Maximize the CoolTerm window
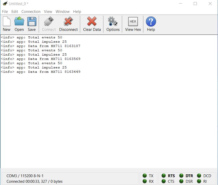Viewport: 218px width, 185px height. [195, 4]
